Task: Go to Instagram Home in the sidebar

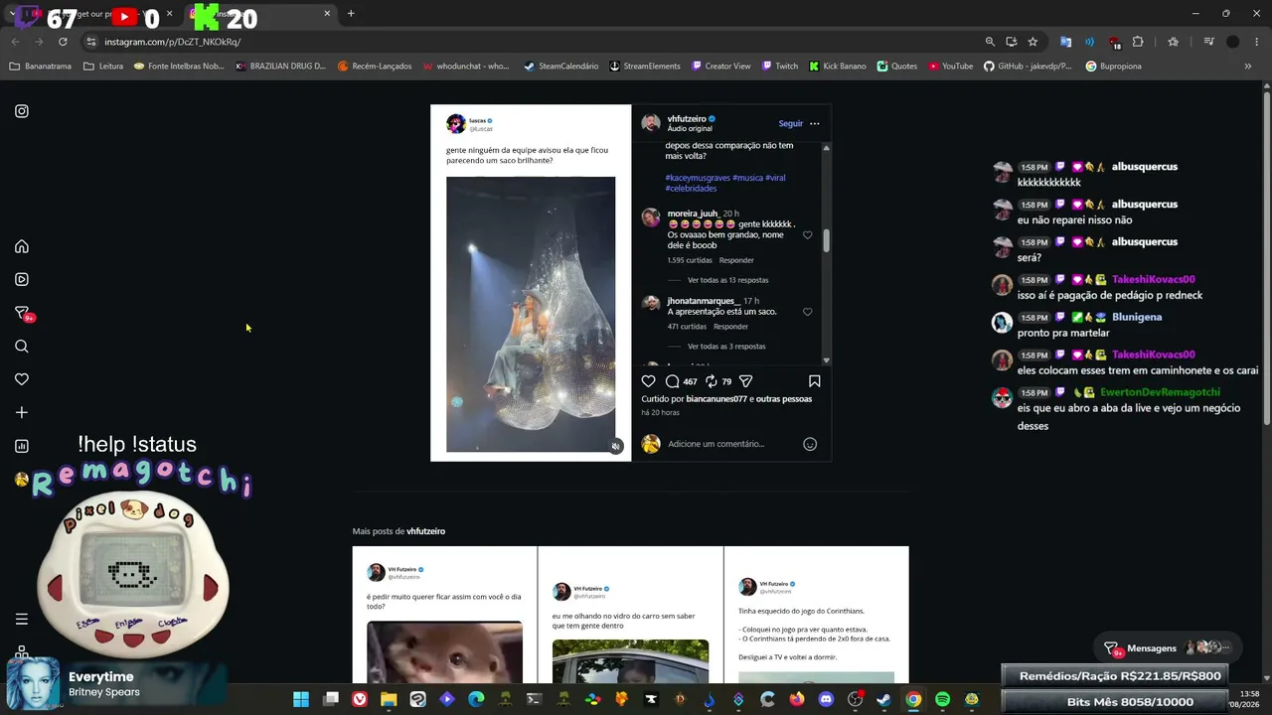Action: (x=22, y=246)
